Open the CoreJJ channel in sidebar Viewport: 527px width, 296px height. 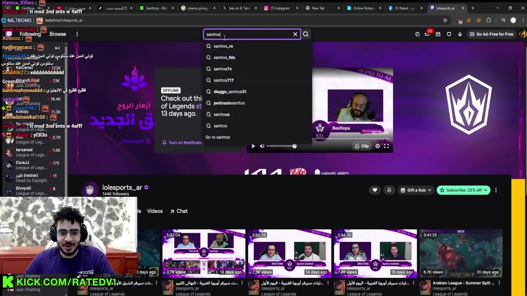tap(33, 165)
